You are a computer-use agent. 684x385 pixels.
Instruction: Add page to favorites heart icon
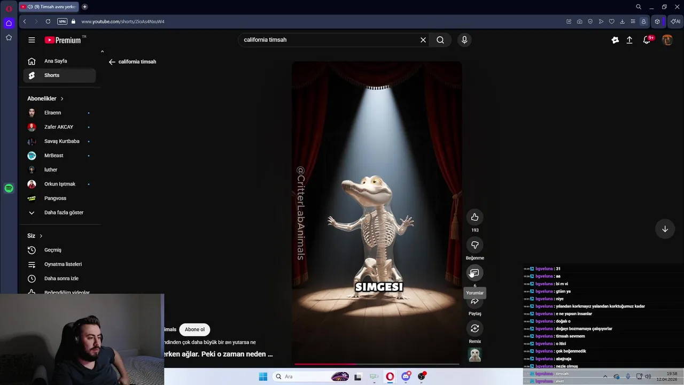[x=612, y=21]
